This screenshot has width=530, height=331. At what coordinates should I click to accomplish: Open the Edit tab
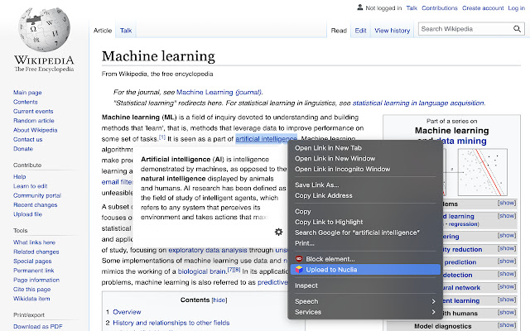(361, 31)
